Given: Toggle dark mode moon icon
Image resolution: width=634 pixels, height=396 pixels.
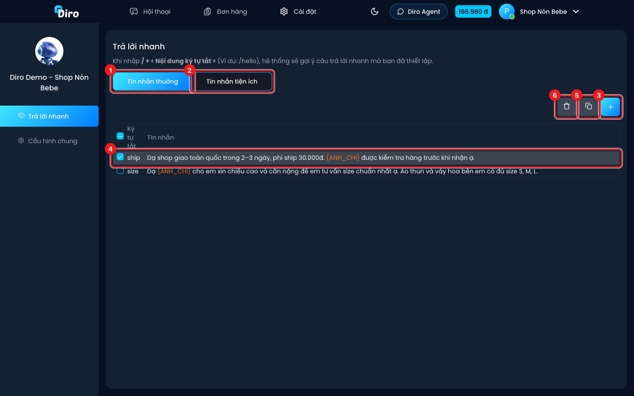Looking at the screenshot, I should click(x=375, y=12).
